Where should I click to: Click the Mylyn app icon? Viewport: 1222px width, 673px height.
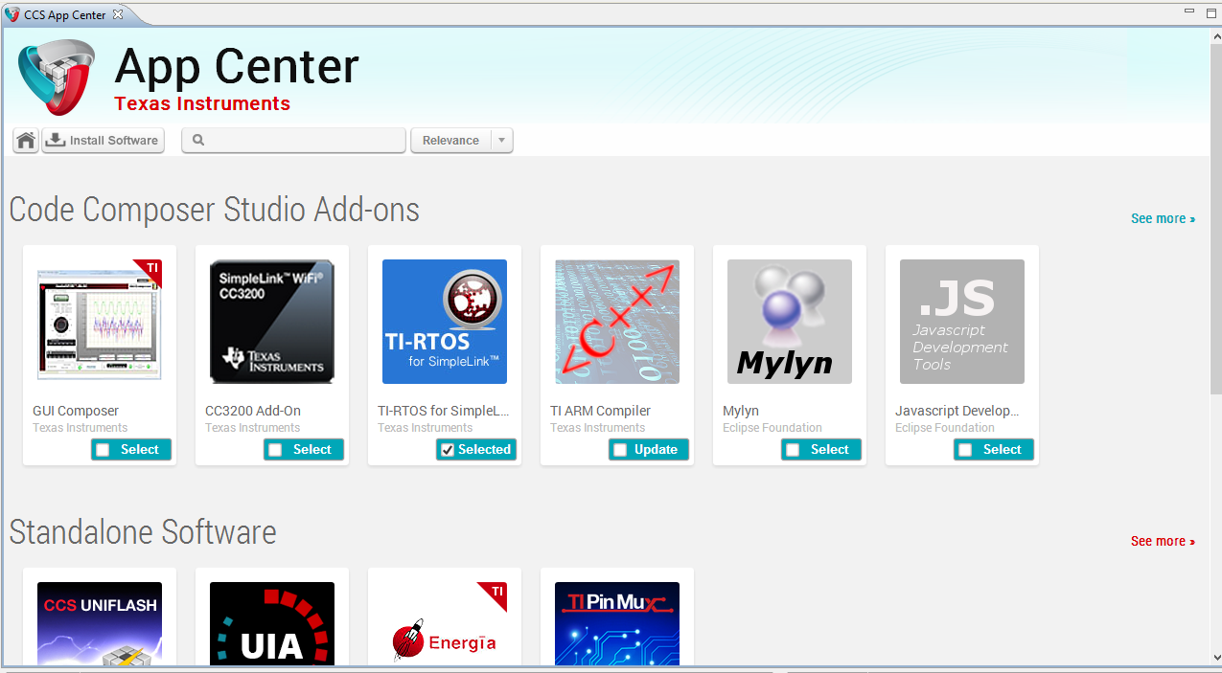(x=789, y=321)
